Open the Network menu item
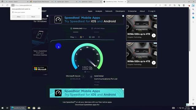Image resolution: width=196 pixels, height=110 pixels. (x=109, y=11)
